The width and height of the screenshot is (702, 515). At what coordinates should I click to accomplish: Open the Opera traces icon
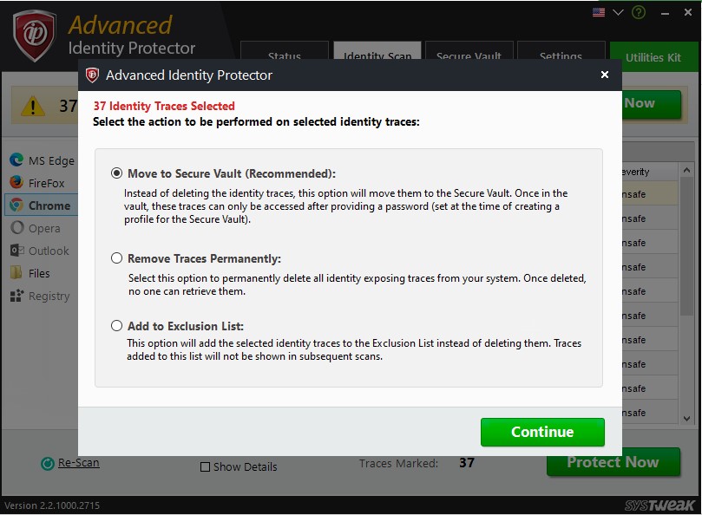click(16, 228)
